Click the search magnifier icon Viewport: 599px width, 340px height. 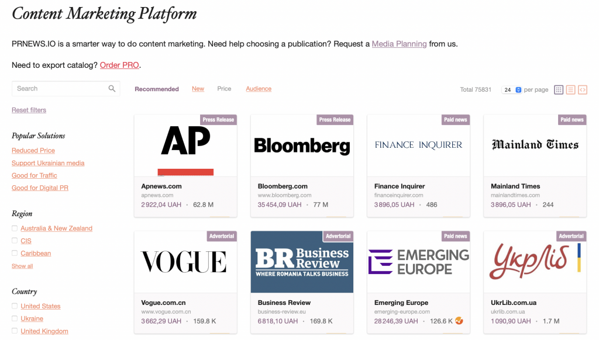[x=112, y=89]
